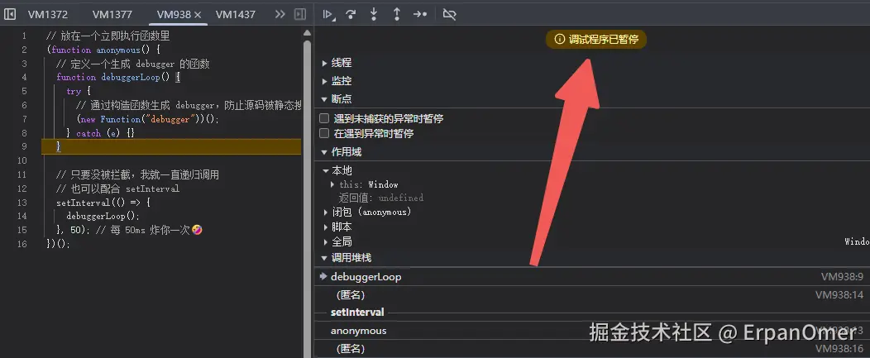Deactivate all breakpoints
The height and width of the screenshot is (358, 870).
[449, 14]
